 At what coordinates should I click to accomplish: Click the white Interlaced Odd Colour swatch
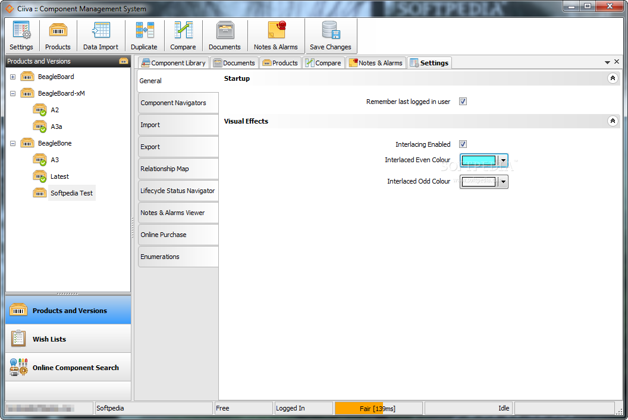point(479,182)
